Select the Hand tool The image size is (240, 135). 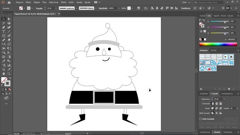coord(3,73)
